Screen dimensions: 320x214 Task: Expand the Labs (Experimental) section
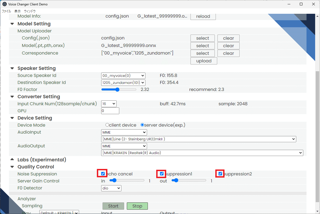tap(12, 159)
